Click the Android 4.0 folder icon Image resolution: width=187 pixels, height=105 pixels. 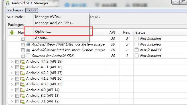click(23, 90)
